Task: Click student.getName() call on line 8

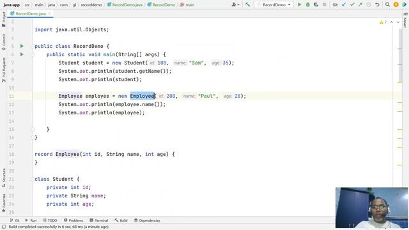Action: pos(142,71)
